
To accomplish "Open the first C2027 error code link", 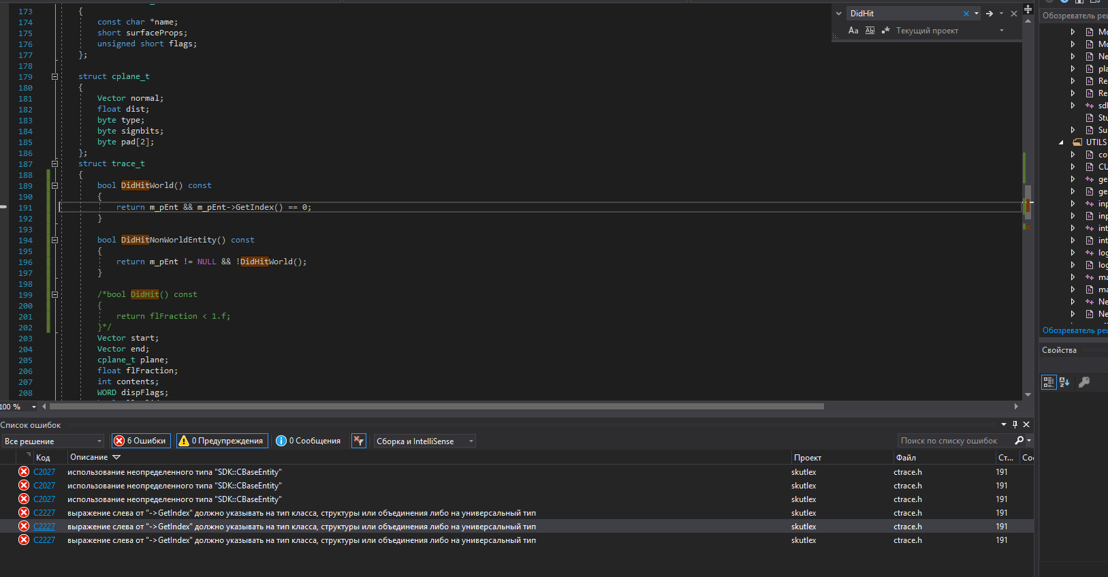I will [x=44, y=472].
